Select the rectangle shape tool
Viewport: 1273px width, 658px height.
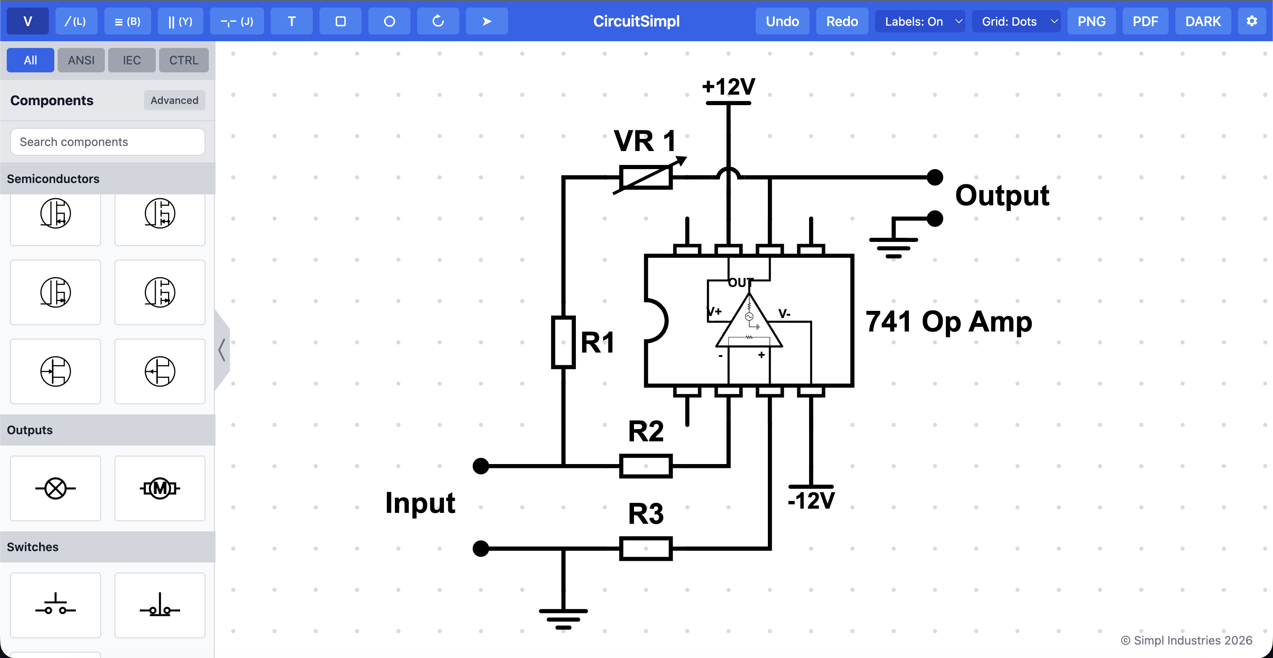[x=341, y=21]
